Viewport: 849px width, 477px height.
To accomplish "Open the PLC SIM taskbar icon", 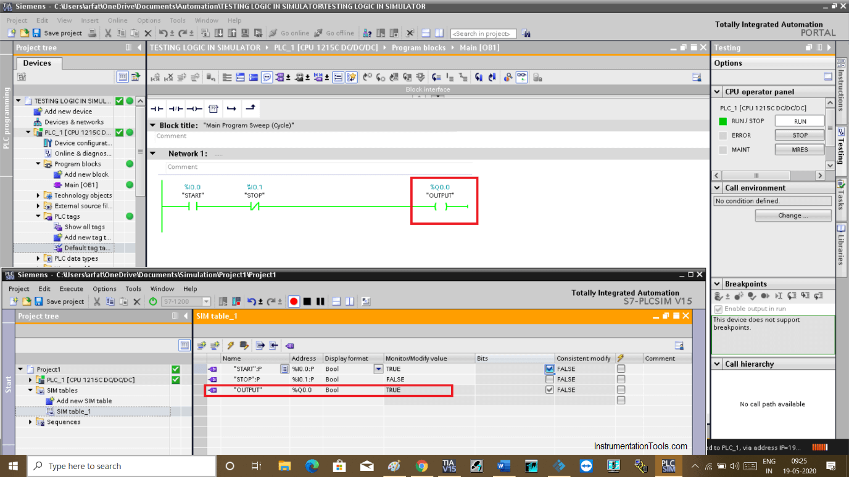I will coord(668,466).
